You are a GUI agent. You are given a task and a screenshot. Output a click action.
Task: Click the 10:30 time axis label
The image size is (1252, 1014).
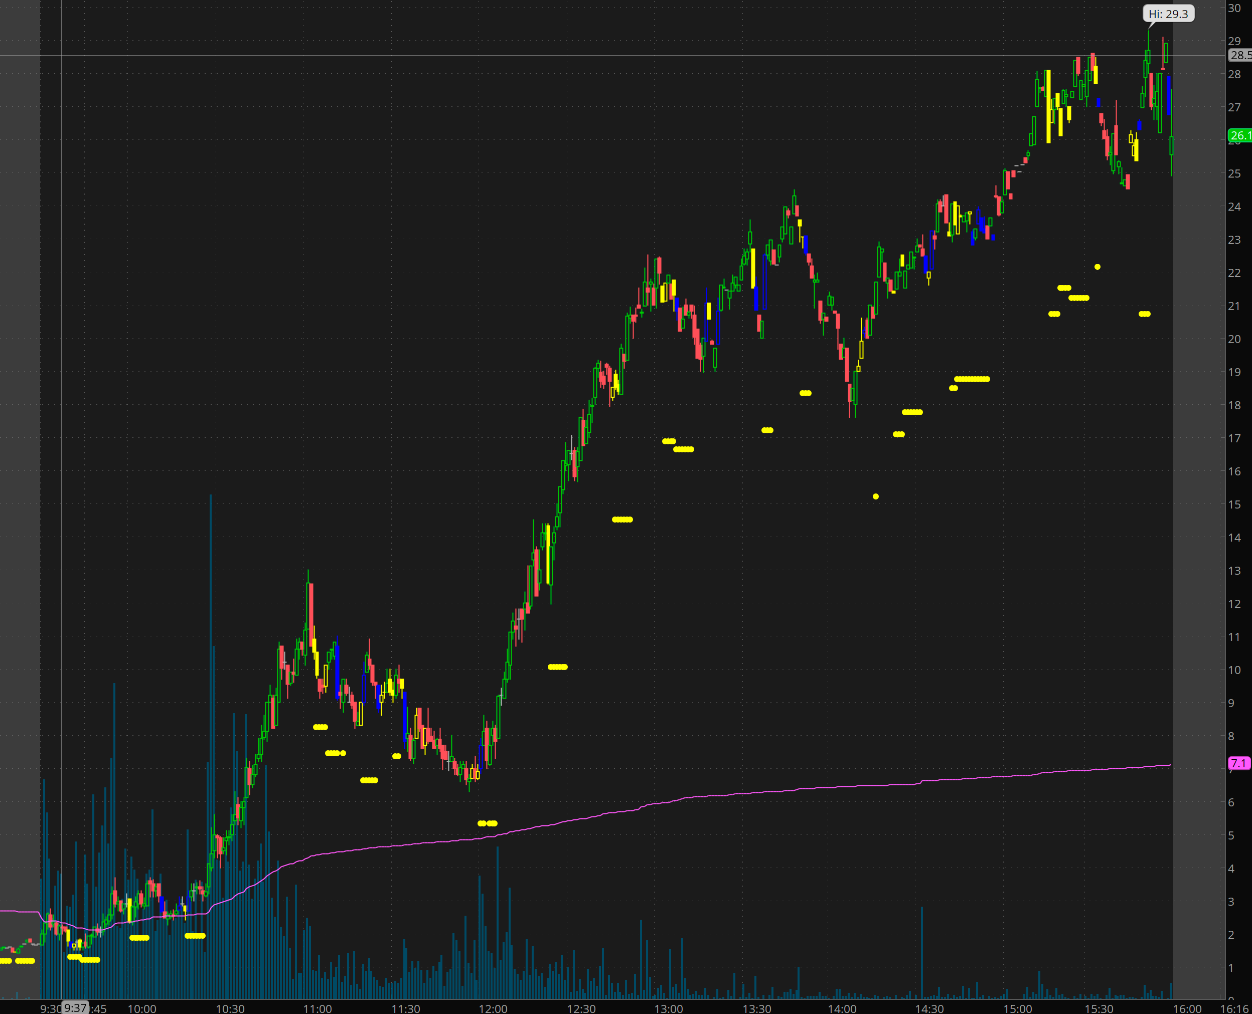[230, 1009]
